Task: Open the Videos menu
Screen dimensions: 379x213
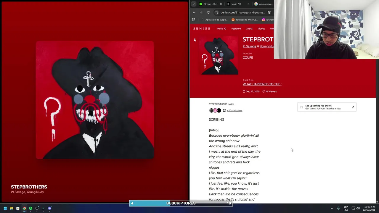Action: [261, 29]
